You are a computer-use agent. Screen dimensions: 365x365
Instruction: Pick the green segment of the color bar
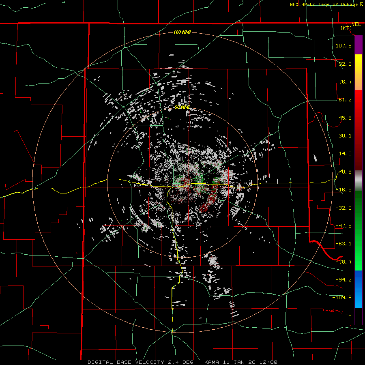(358, 230)
